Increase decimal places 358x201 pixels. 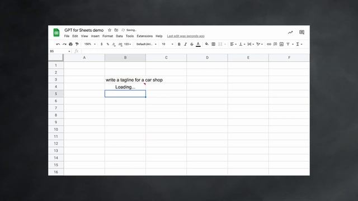pyautogui.click(x=120, y=44)
